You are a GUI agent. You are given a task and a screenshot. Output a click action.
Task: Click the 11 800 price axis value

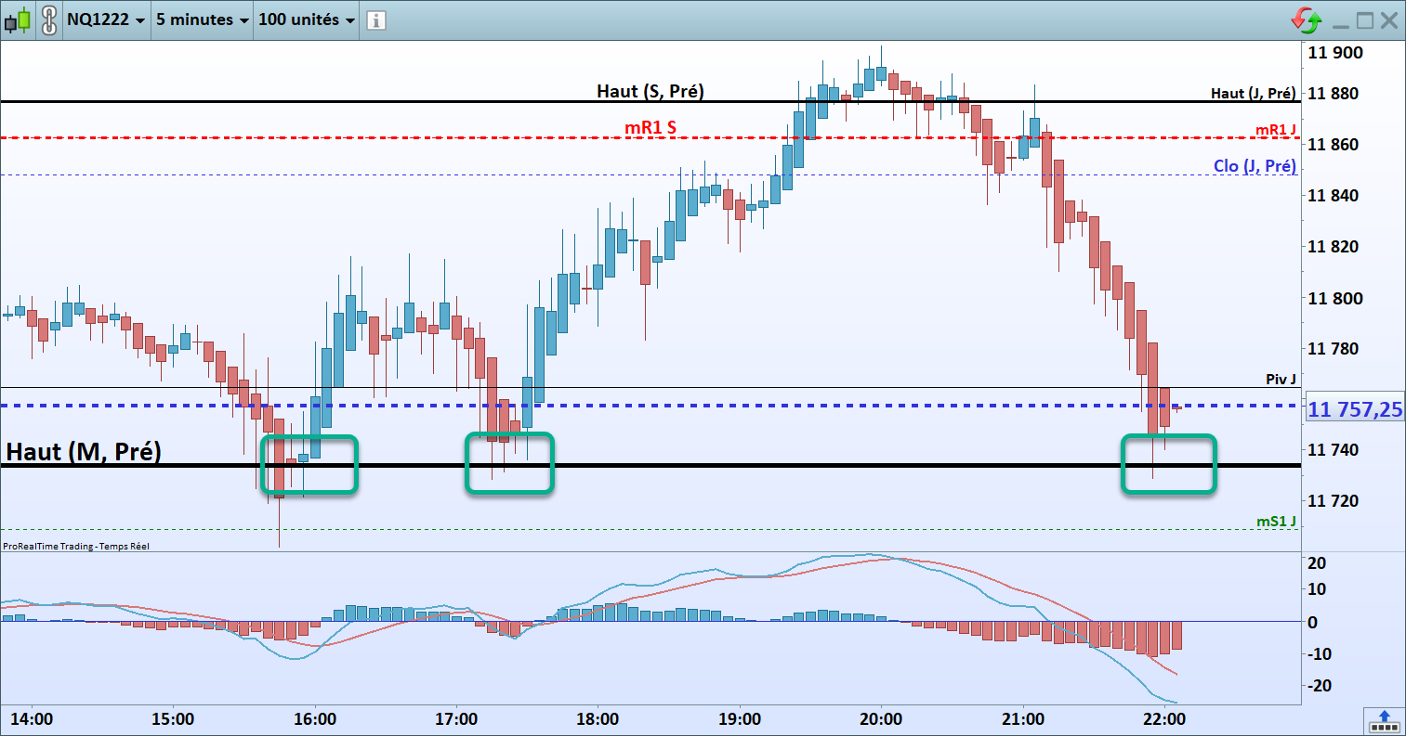coord(1335,299)
